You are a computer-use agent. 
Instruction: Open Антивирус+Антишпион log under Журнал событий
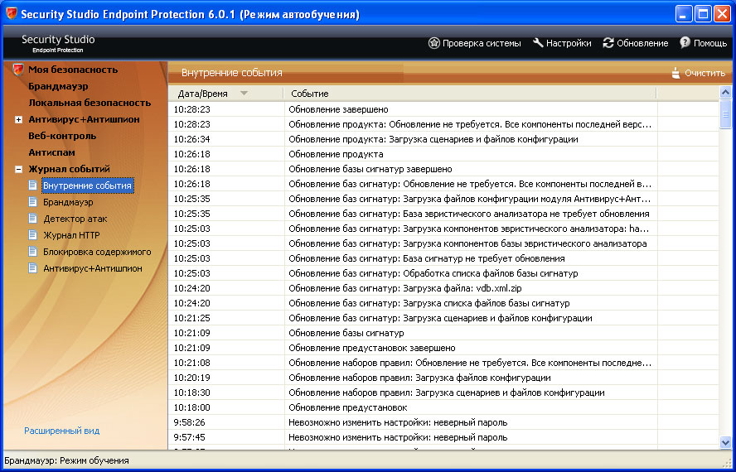[x=93, y=268]
